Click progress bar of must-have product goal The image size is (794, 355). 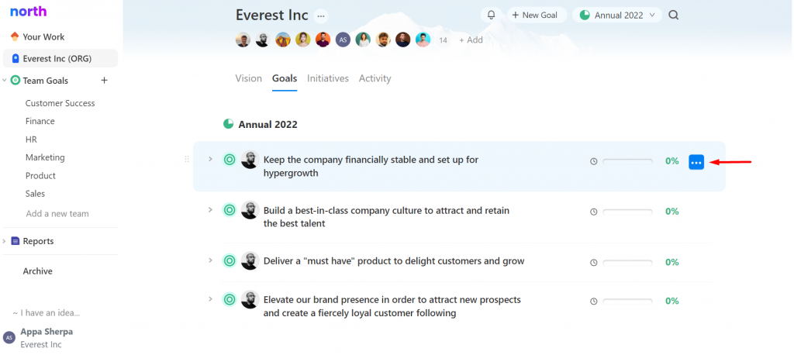coord(627,262)
